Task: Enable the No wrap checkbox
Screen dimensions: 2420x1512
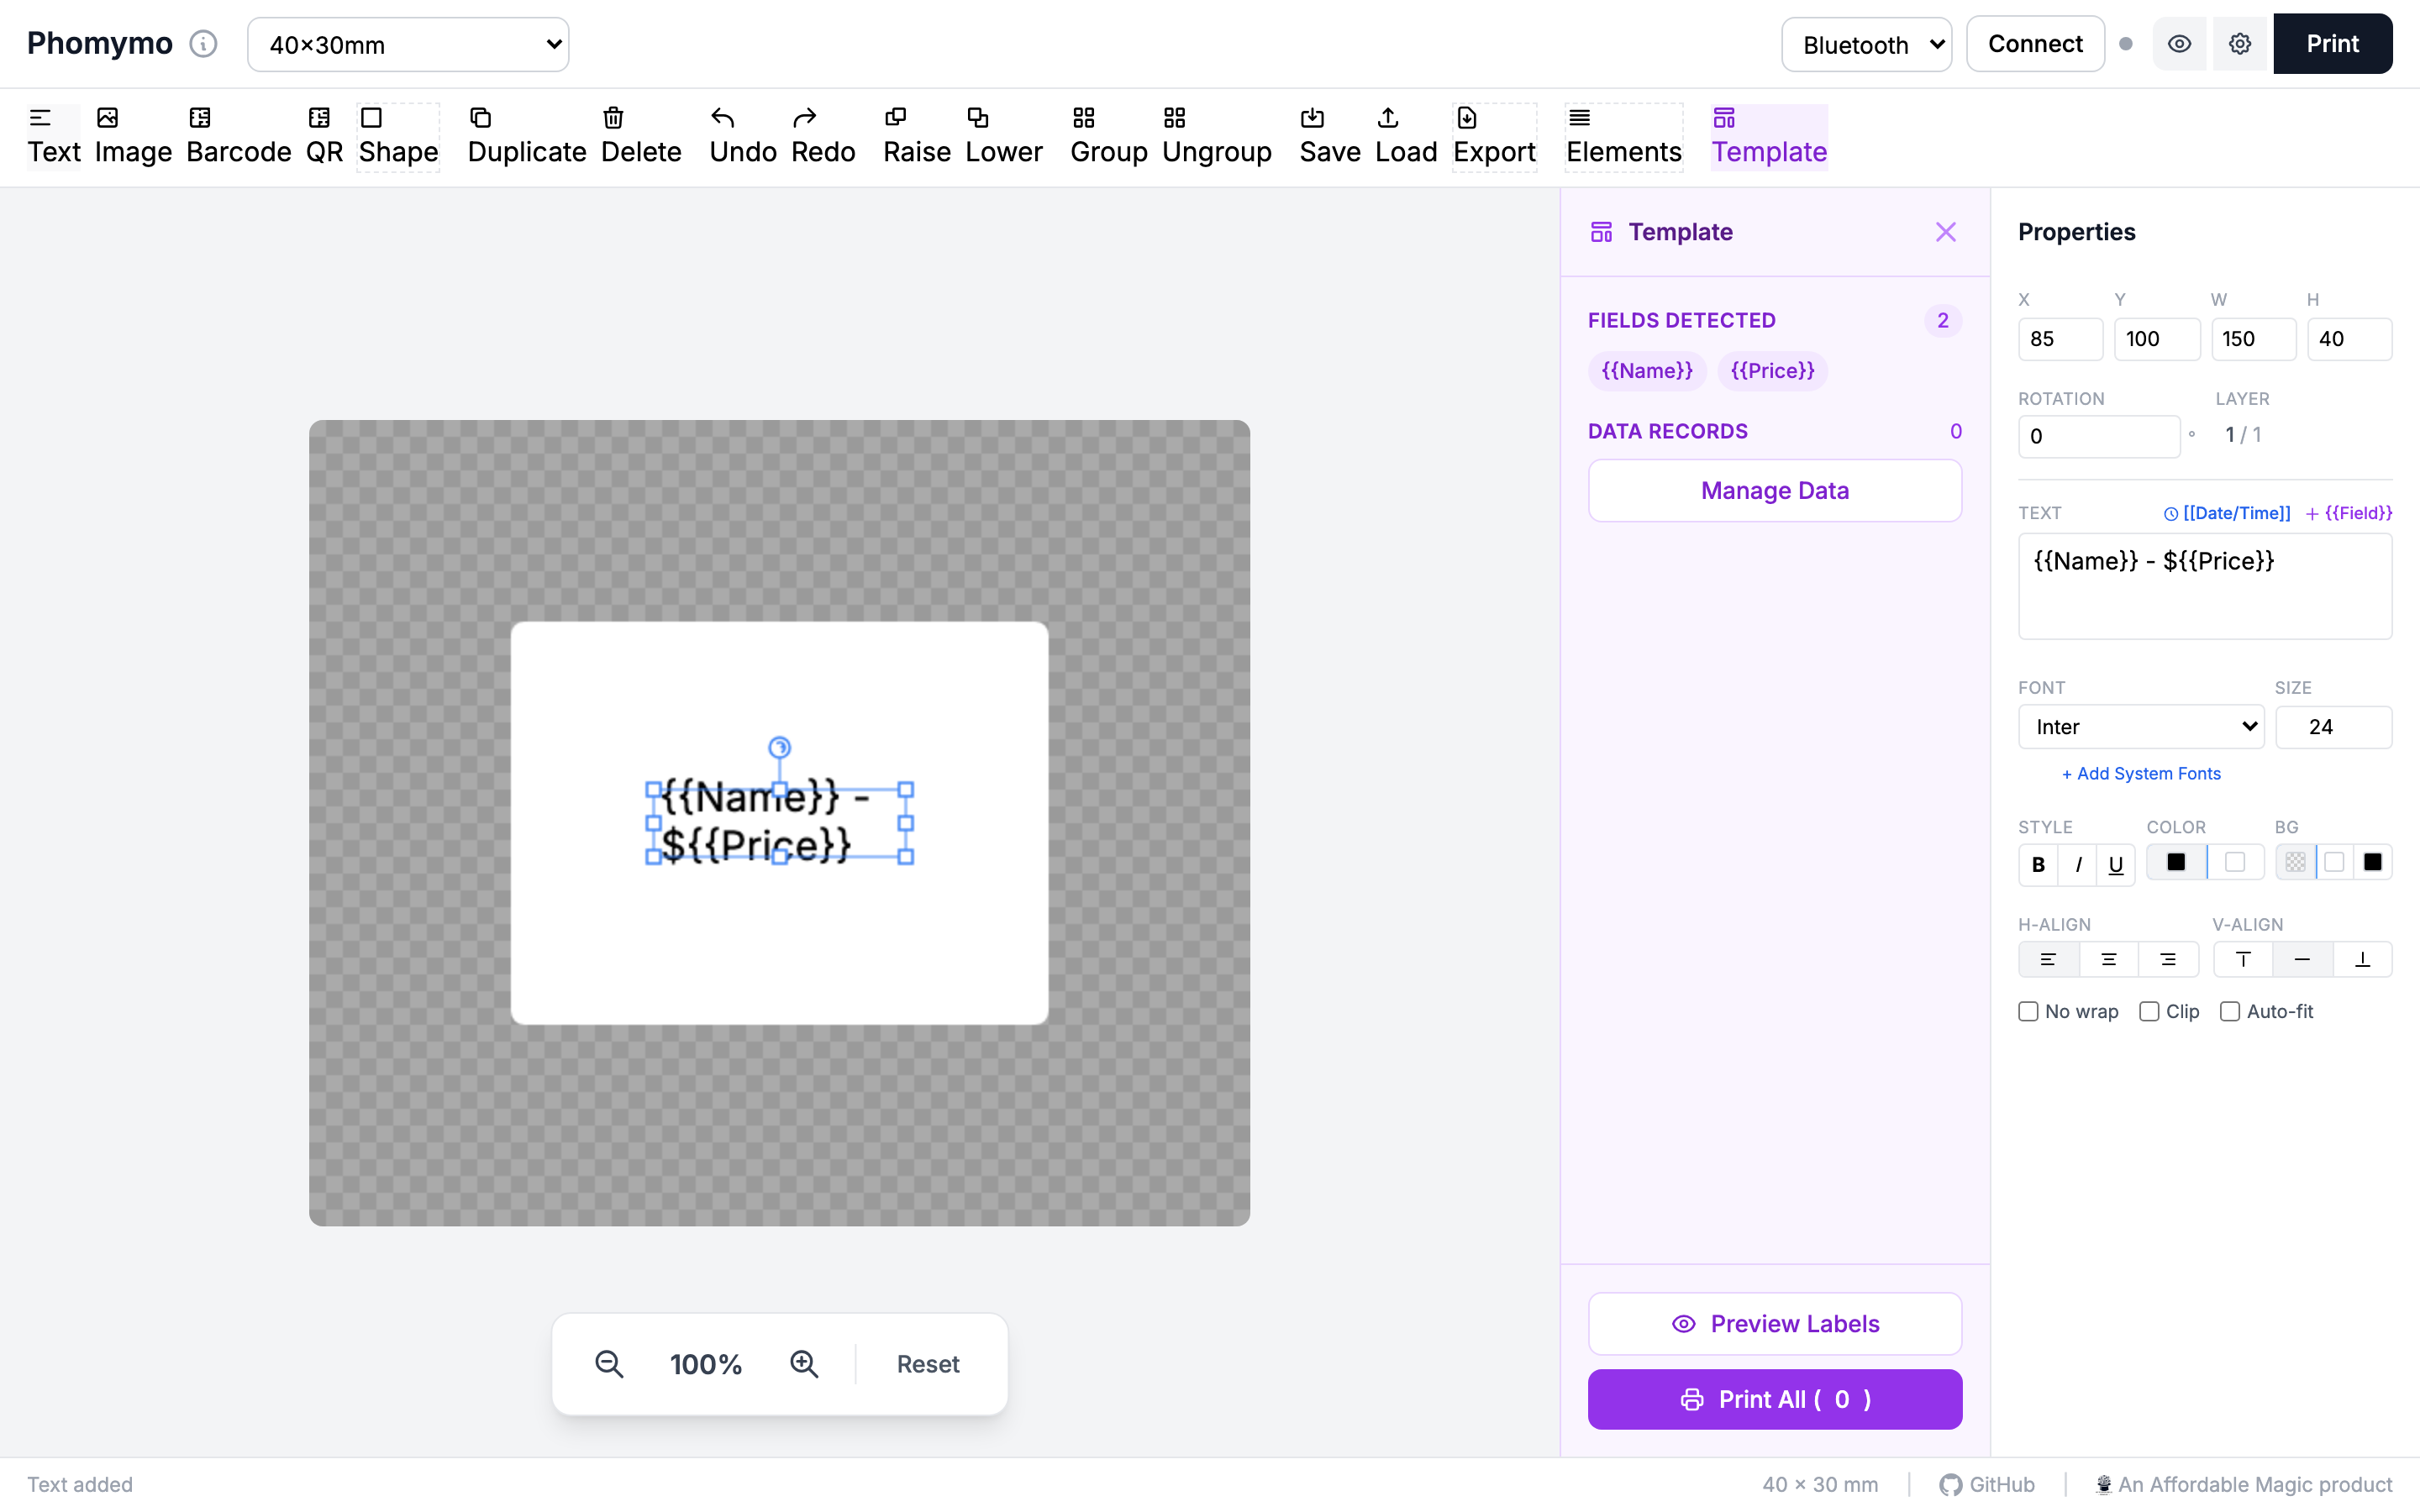Action: (2028, 1011)
